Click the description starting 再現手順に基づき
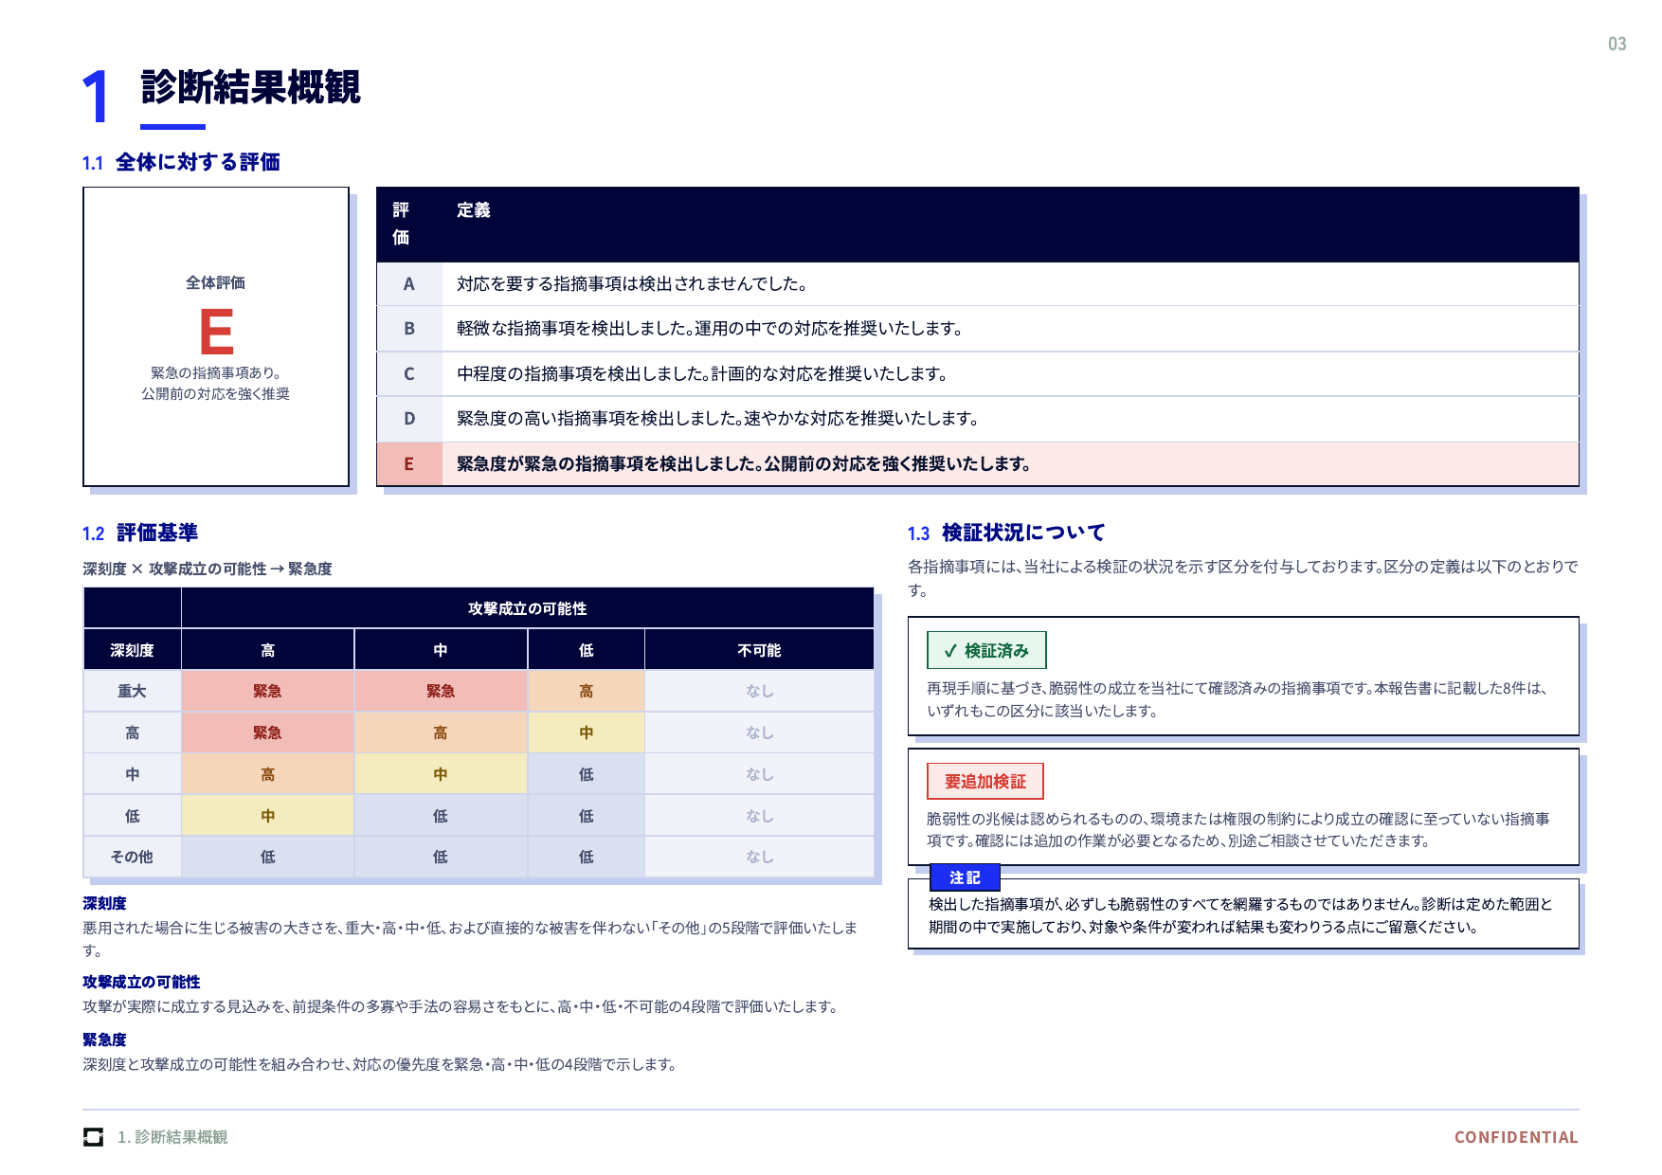The width and height of the screenshot is (1662, 1175). point(1237,699)
